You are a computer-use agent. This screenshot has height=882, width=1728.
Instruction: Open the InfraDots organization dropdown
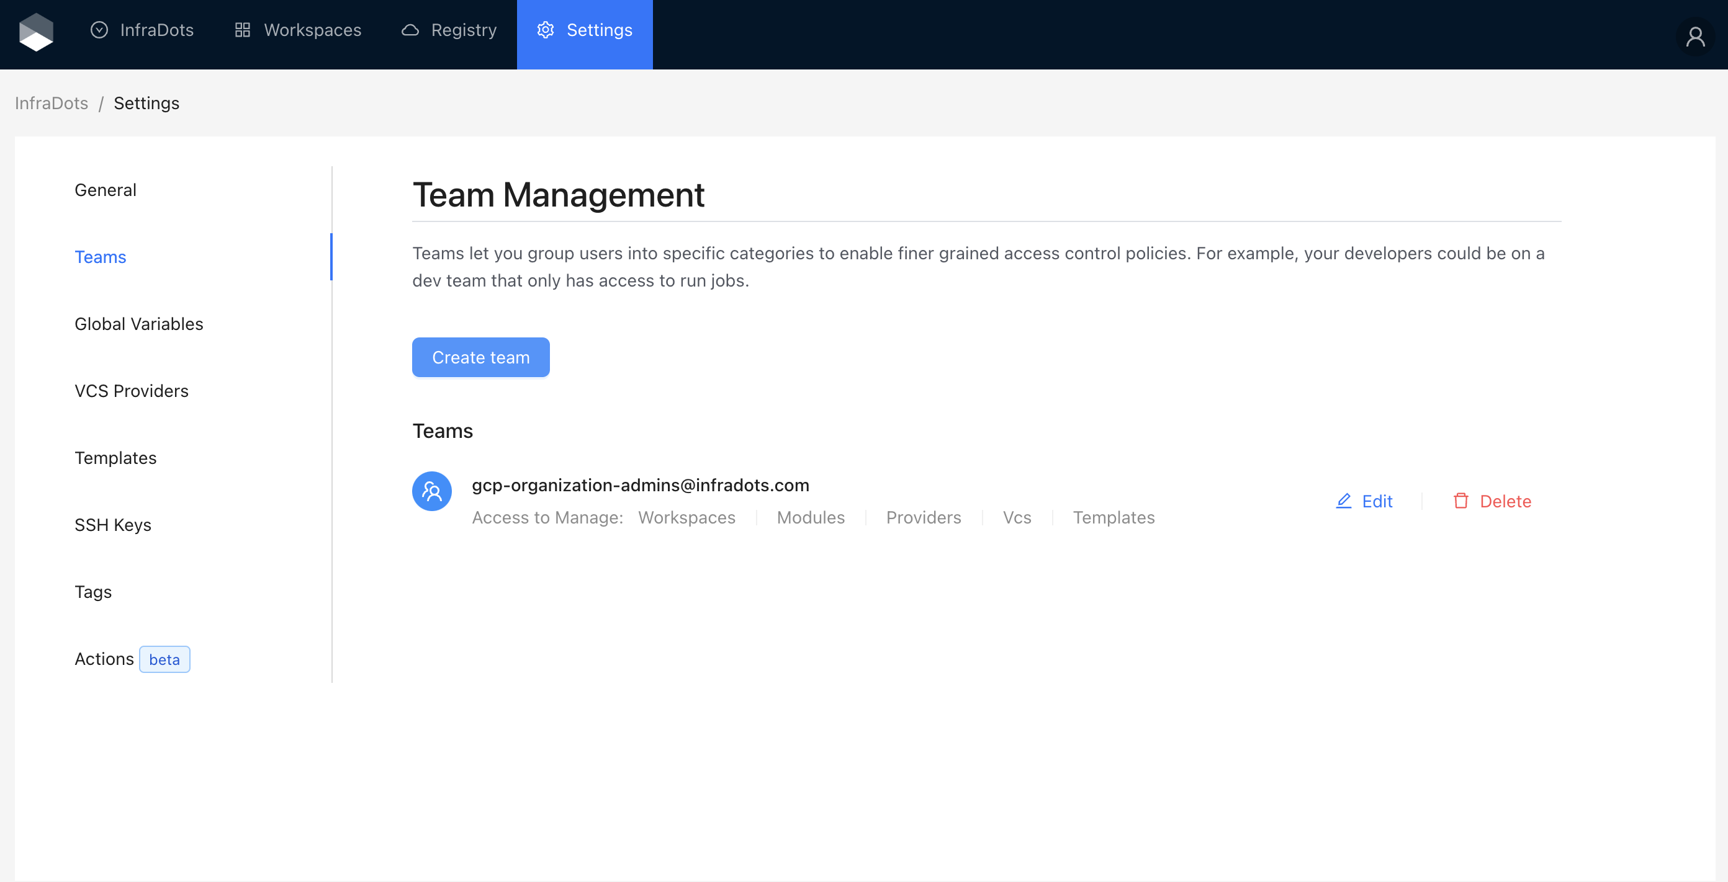(142, 30)
